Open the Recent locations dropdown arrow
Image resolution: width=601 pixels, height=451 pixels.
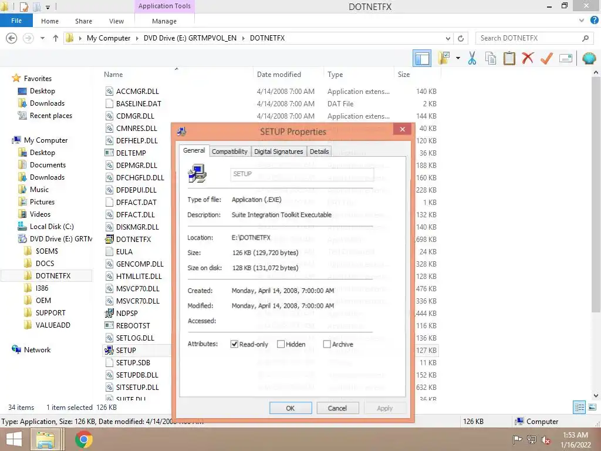tap(42, 38)
